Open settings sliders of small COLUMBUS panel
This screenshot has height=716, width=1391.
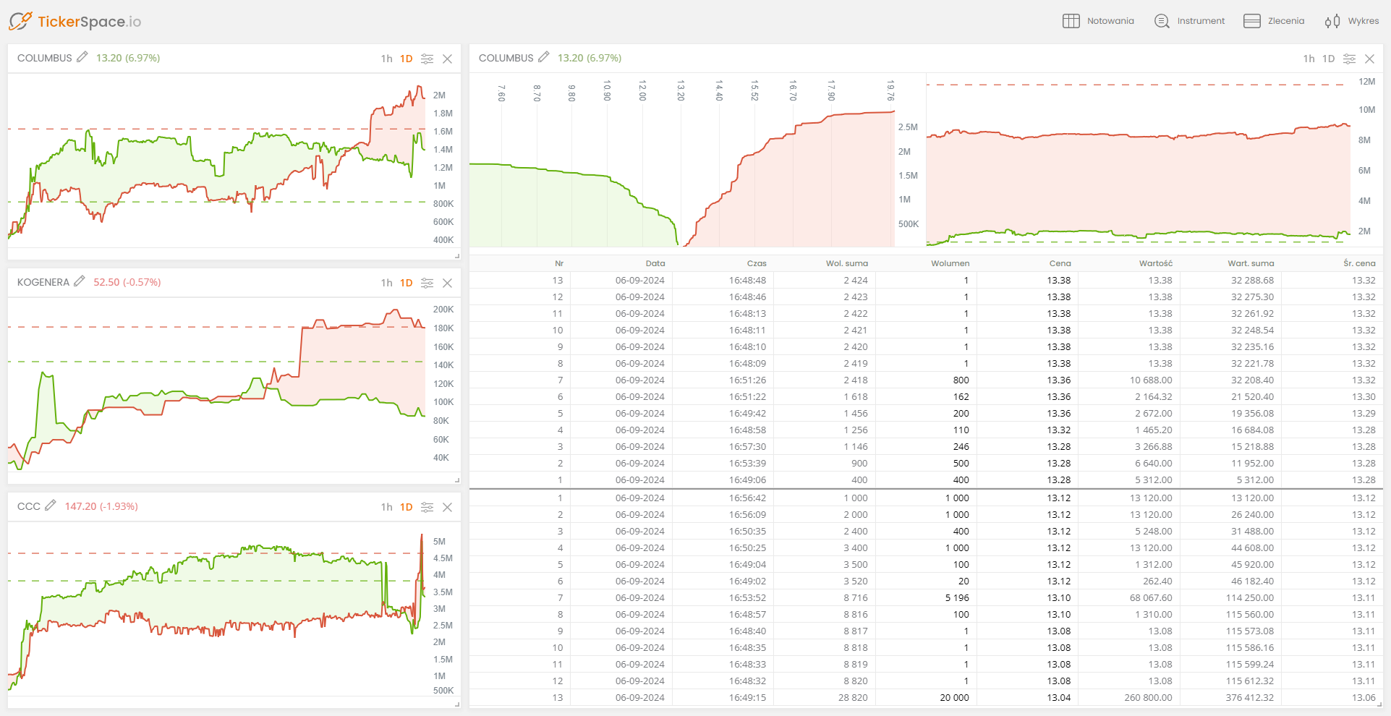(x=427, y=59)
